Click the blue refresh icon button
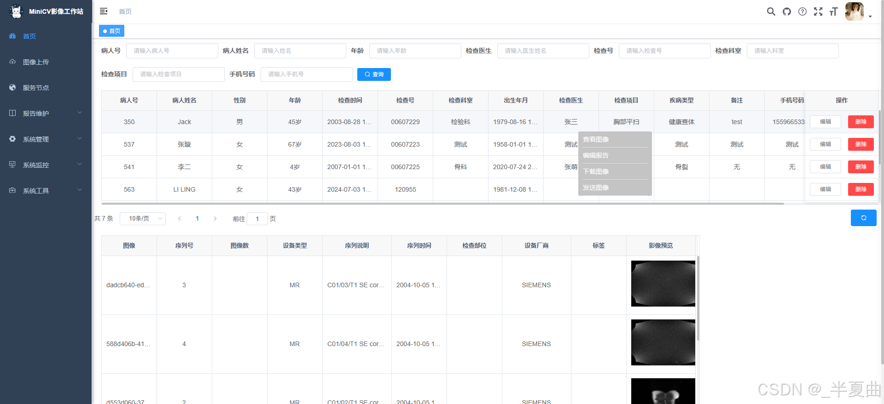The image size is (884, 404). [864, 218]
